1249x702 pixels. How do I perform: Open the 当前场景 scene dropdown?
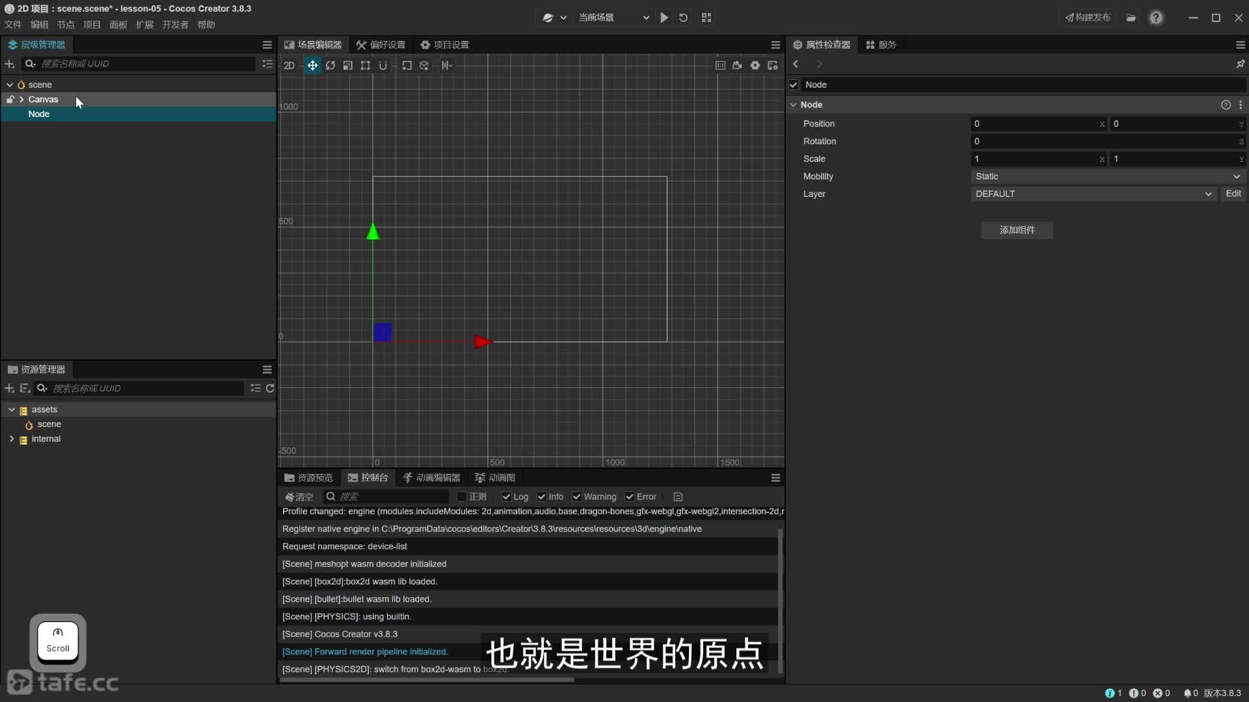click(613, 18)
